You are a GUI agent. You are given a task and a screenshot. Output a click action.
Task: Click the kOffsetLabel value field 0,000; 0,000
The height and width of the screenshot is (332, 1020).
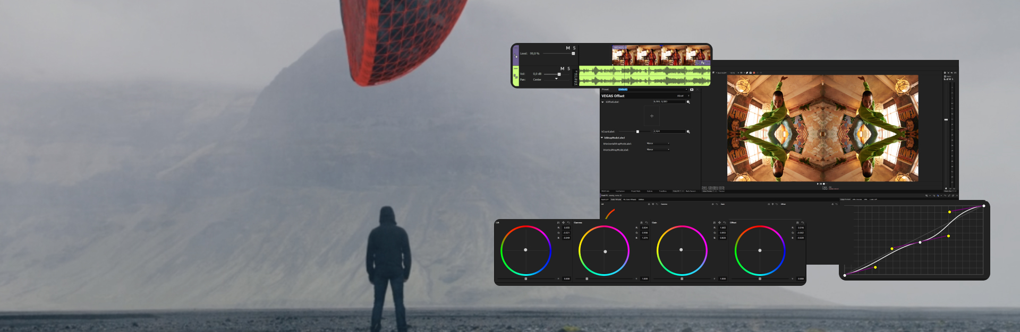tap(669, 102)
